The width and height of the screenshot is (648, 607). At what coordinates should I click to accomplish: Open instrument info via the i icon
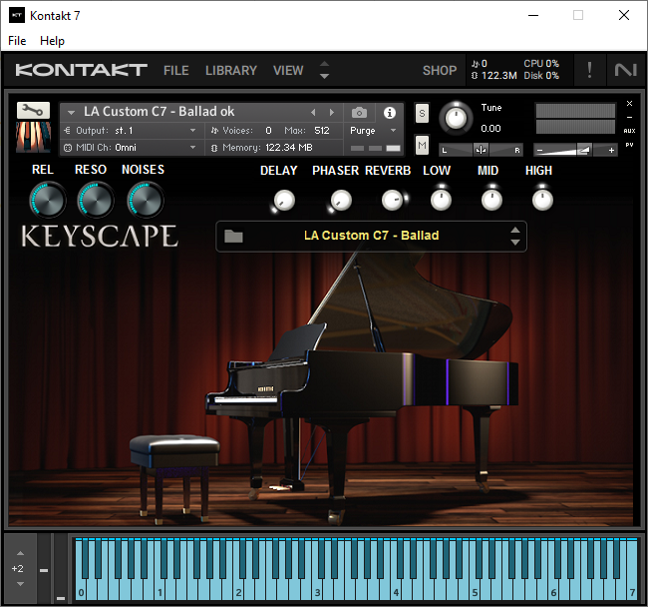point(389,113)
